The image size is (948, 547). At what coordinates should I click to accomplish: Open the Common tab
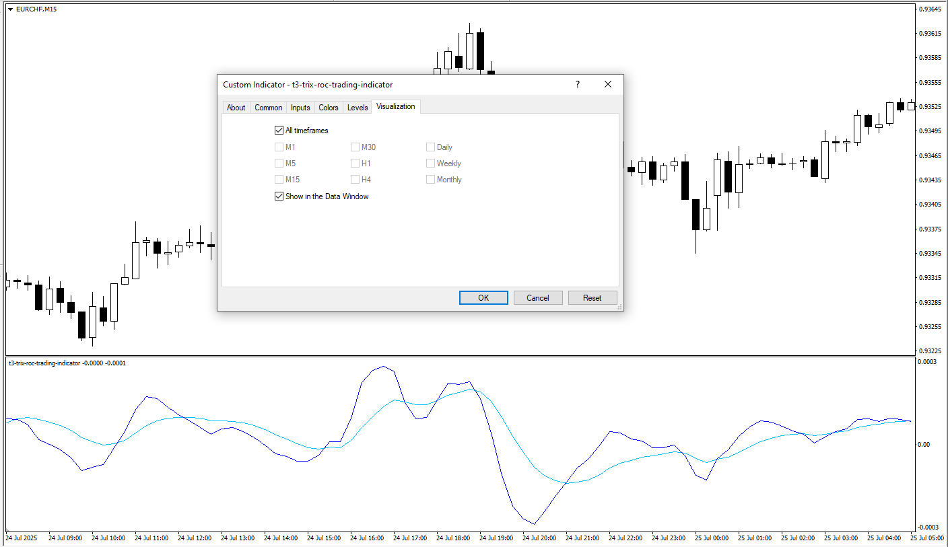click(x=269, y=108)
